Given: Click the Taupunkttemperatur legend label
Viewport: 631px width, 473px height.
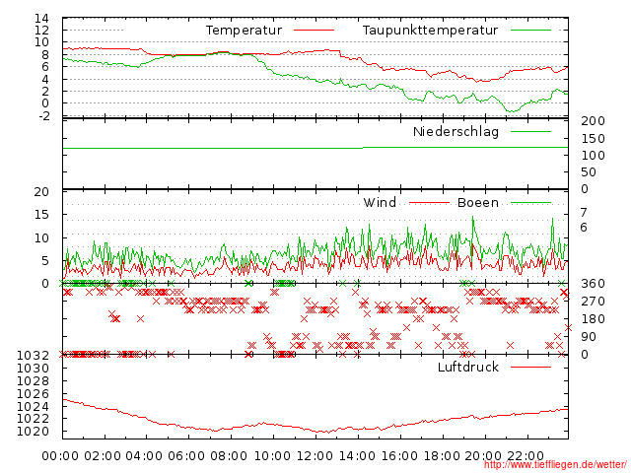Looking at the screenshot, I should [430, 31].
